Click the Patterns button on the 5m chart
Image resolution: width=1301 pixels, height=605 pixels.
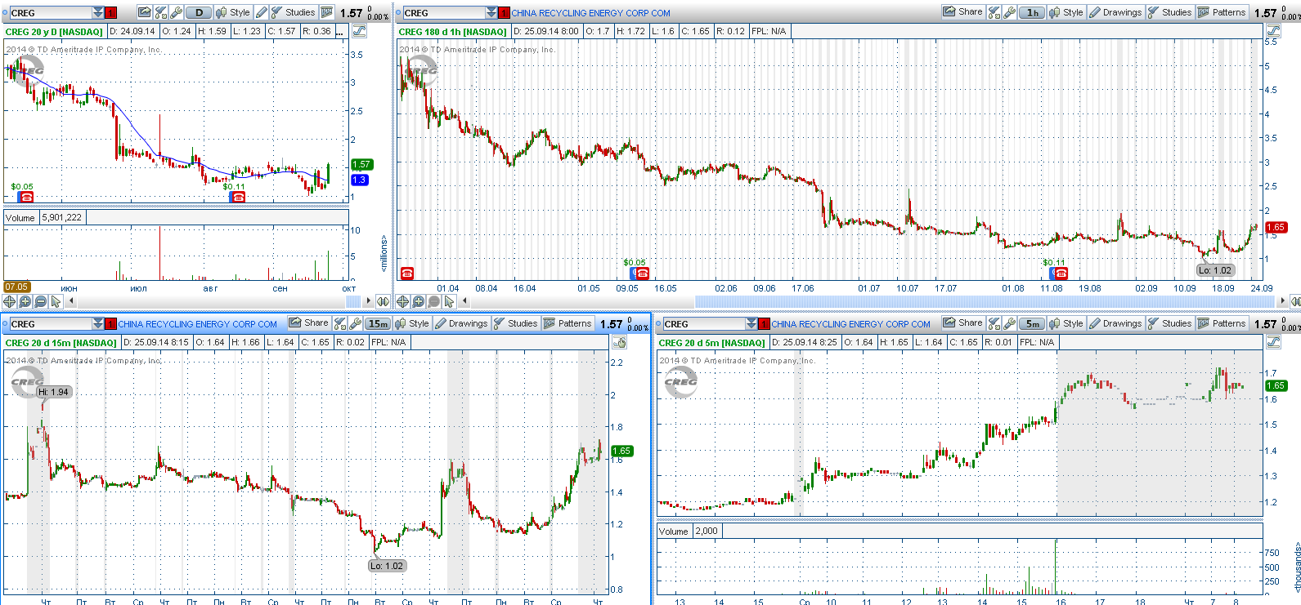(1222, 323)
